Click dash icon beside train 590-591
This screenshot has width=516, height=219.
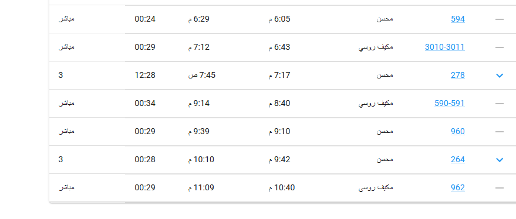(499, 104)
